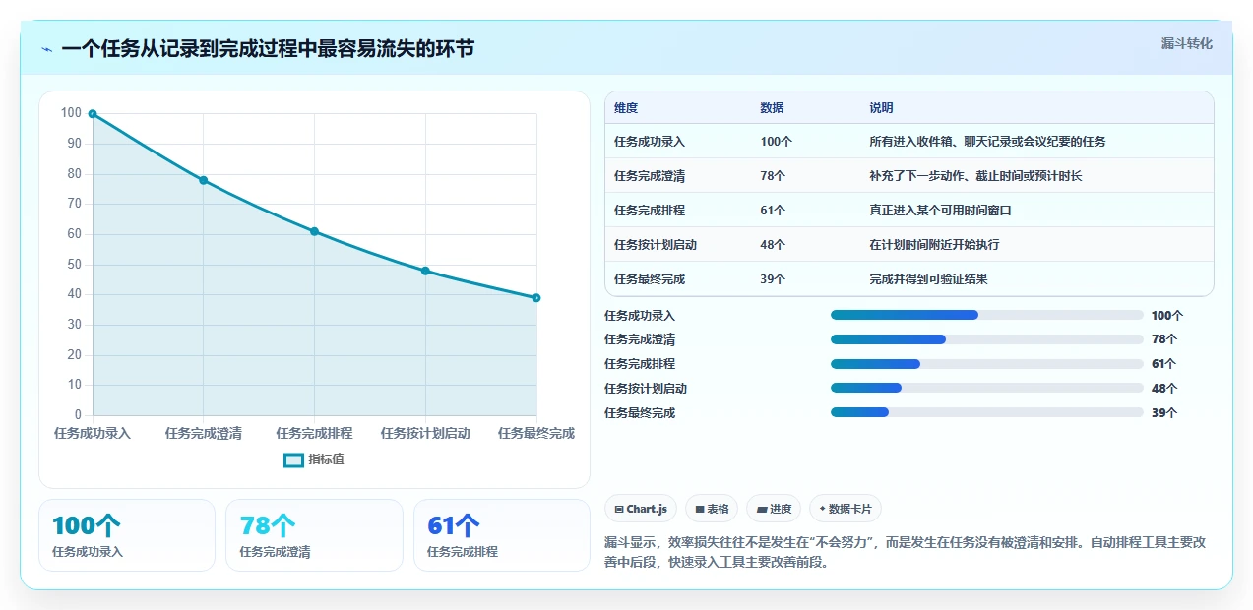
Task: Click the 任务成功录入 progress bar
Action: pyautogui.click(x=987, y=315)
